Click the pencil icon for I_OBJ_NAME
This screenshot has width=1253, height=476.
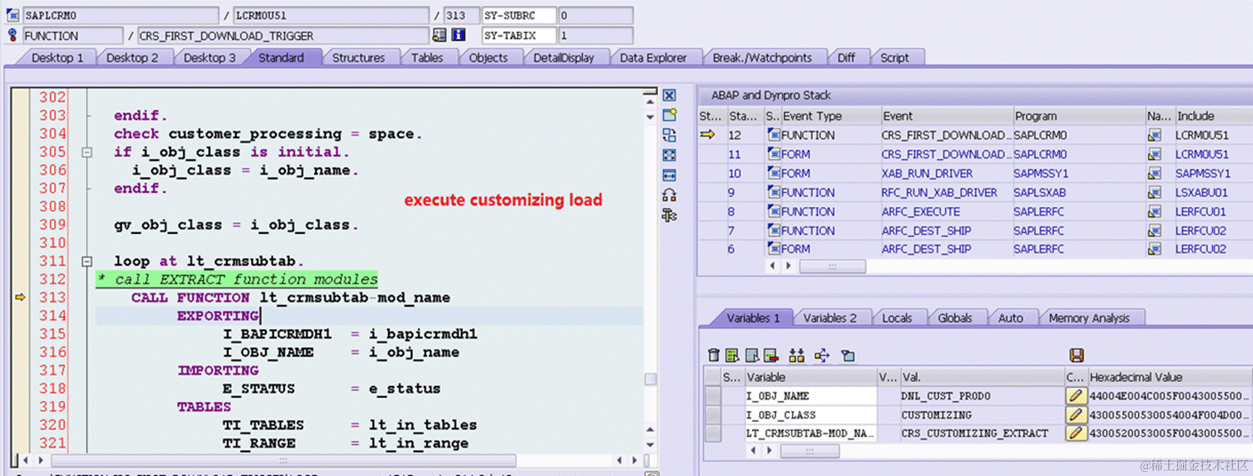click(x=1075, y=396)
